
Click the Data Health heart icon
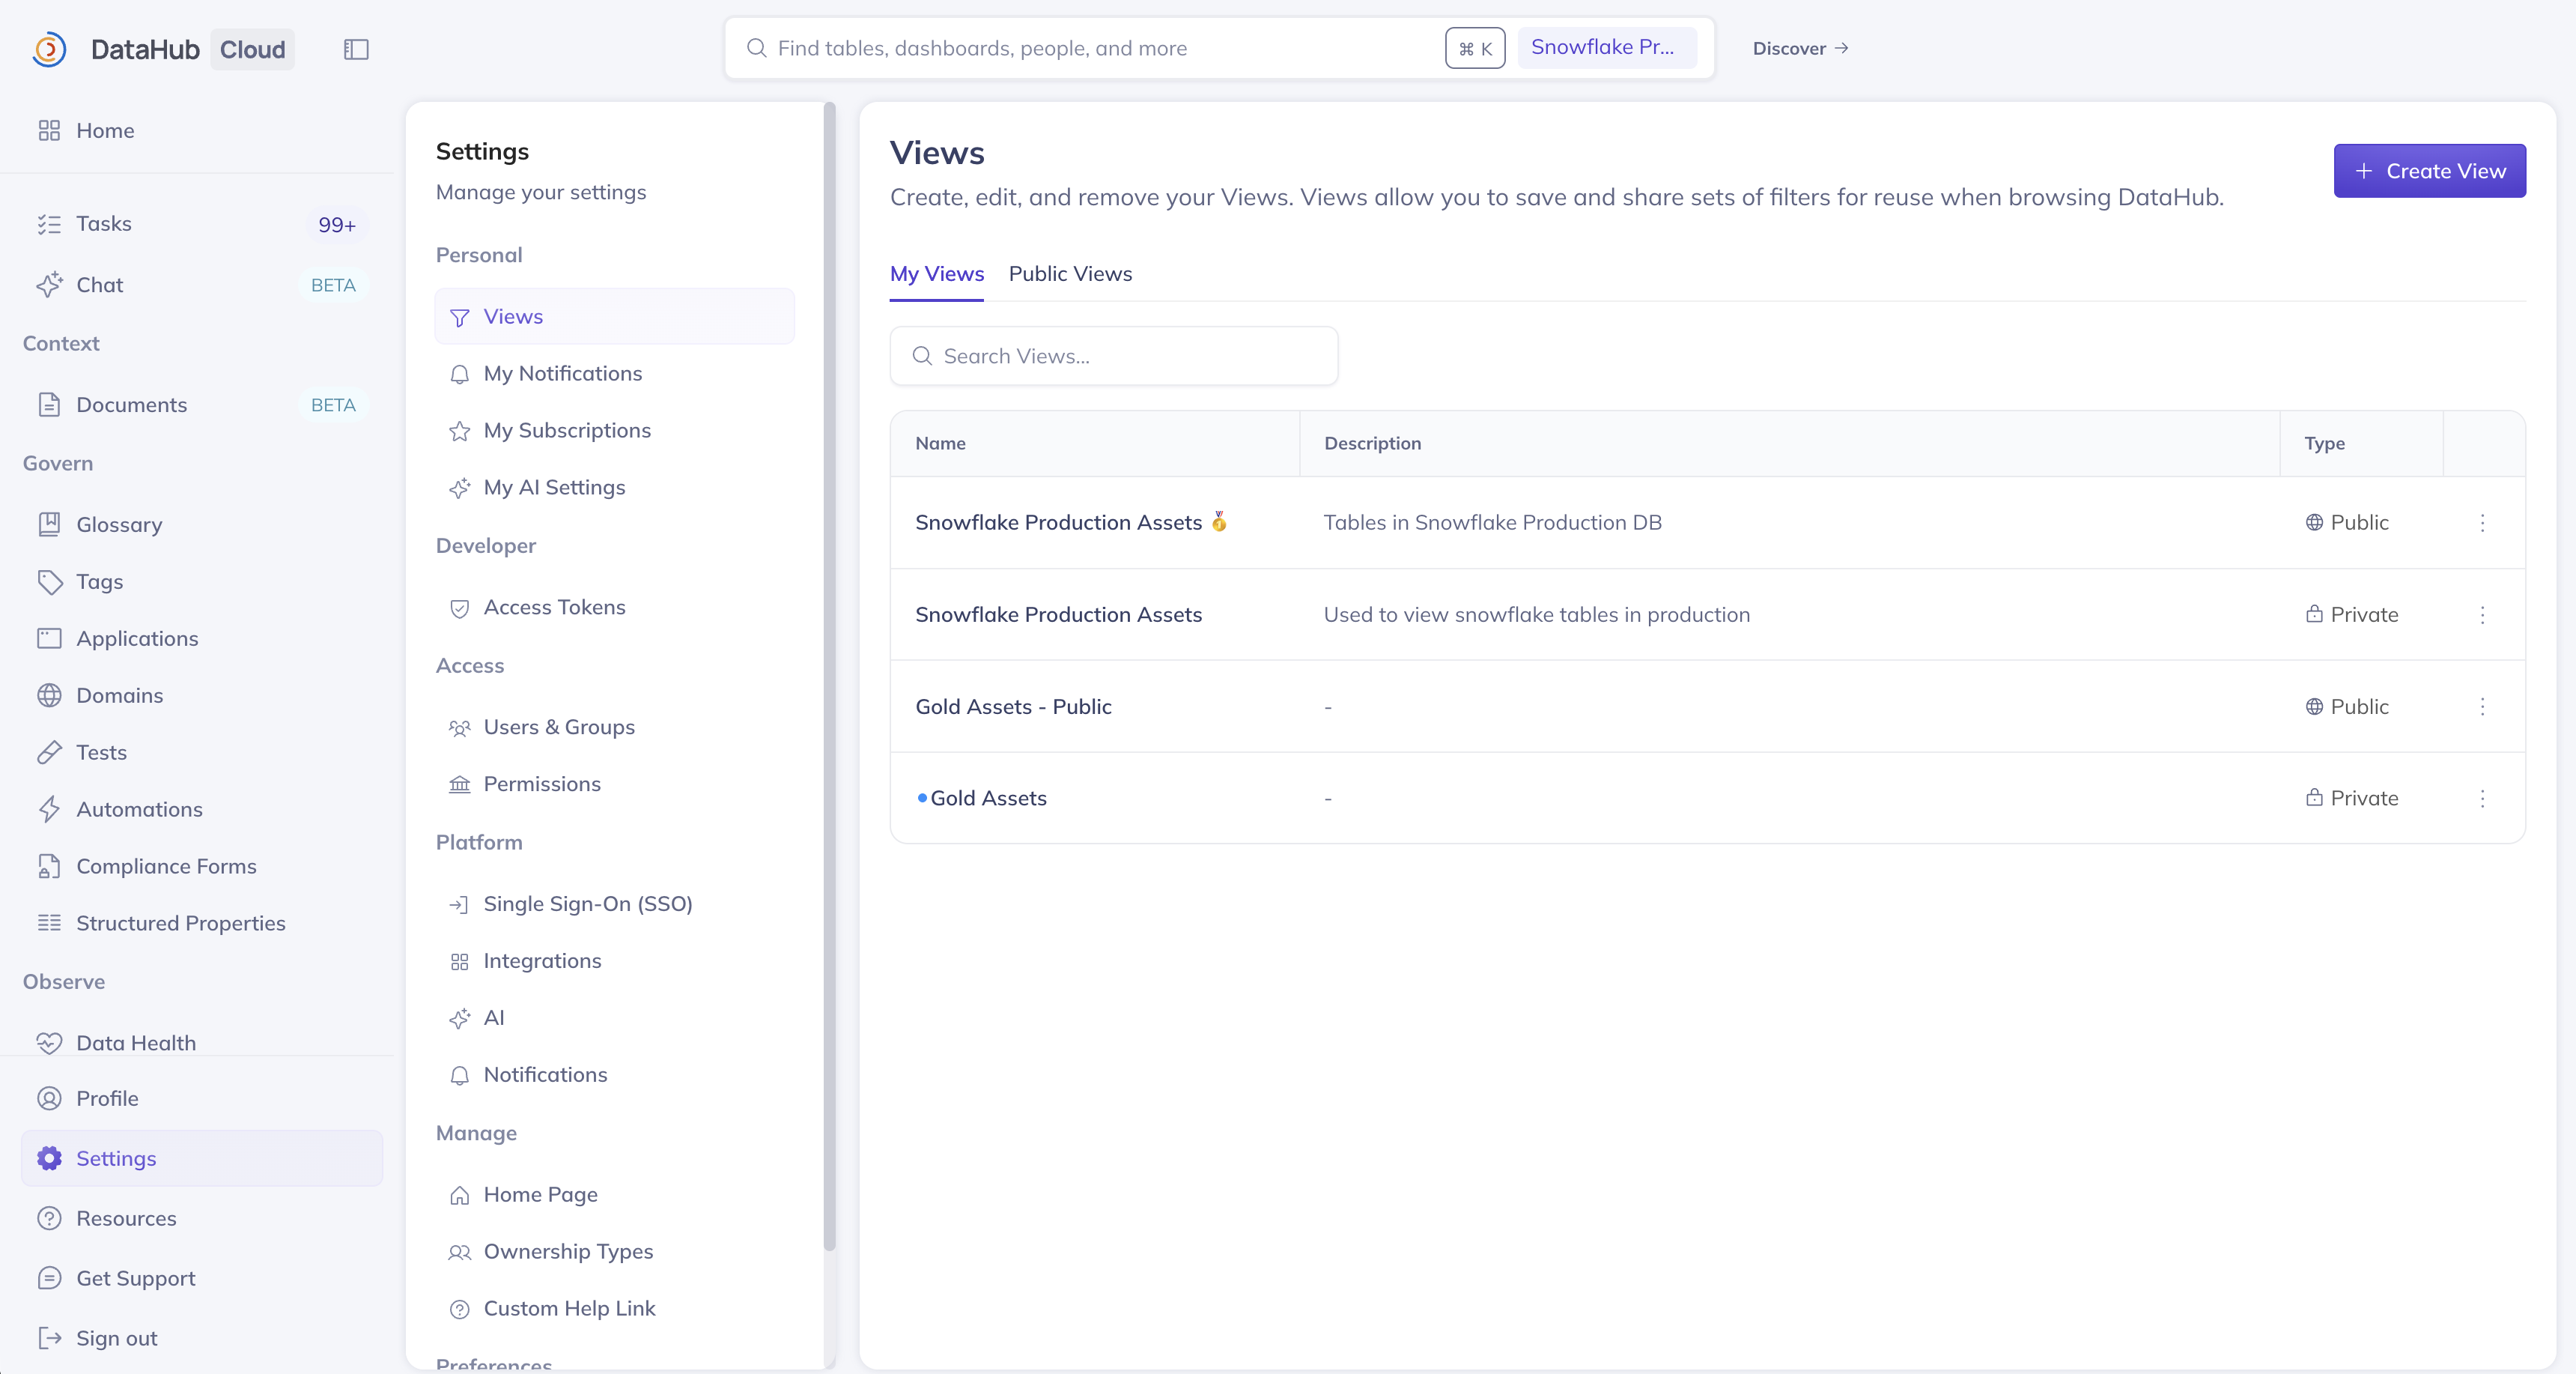pos(49,1043)
